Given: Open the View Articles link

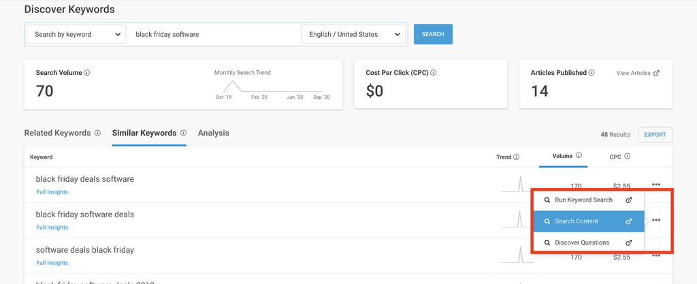Looking at the screenshot, I should (x=638, y=73).
